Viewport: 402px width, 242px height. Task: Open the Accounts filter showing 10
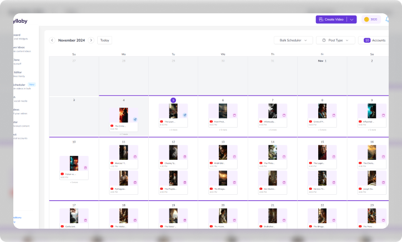[x=375, y=41]
